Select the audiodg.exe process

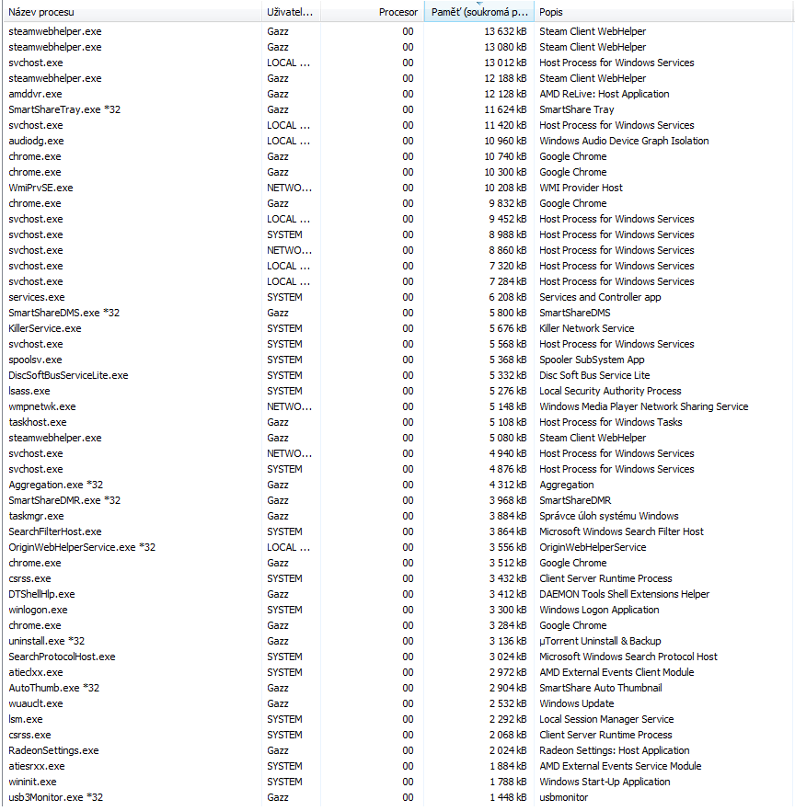coord(398,141)
